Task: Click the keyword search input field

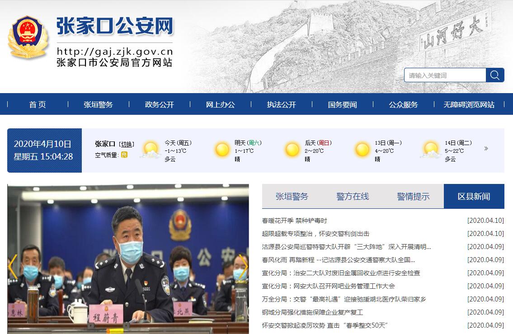Action: pyautogui.click(x=445, y=75)
